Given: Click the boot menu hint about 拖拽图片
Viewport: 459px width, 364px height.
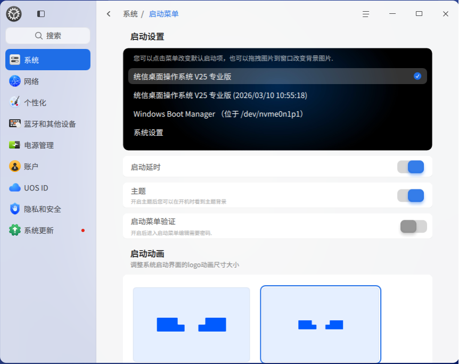Looking at the screenshot, I should [233, 58].
